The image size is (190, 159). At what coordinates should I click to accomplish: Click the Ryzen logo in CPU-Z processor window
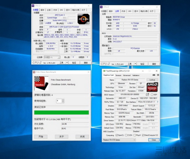point(84,19)
